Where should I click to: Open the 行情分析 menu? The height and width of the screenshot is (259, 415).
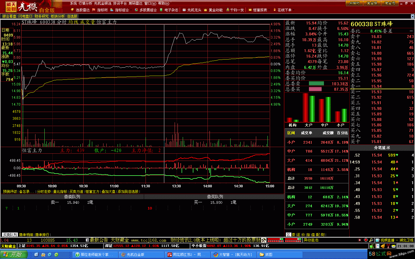[x=86, y=3]
